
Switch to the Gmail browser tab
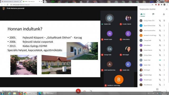[x=11, y=2]
